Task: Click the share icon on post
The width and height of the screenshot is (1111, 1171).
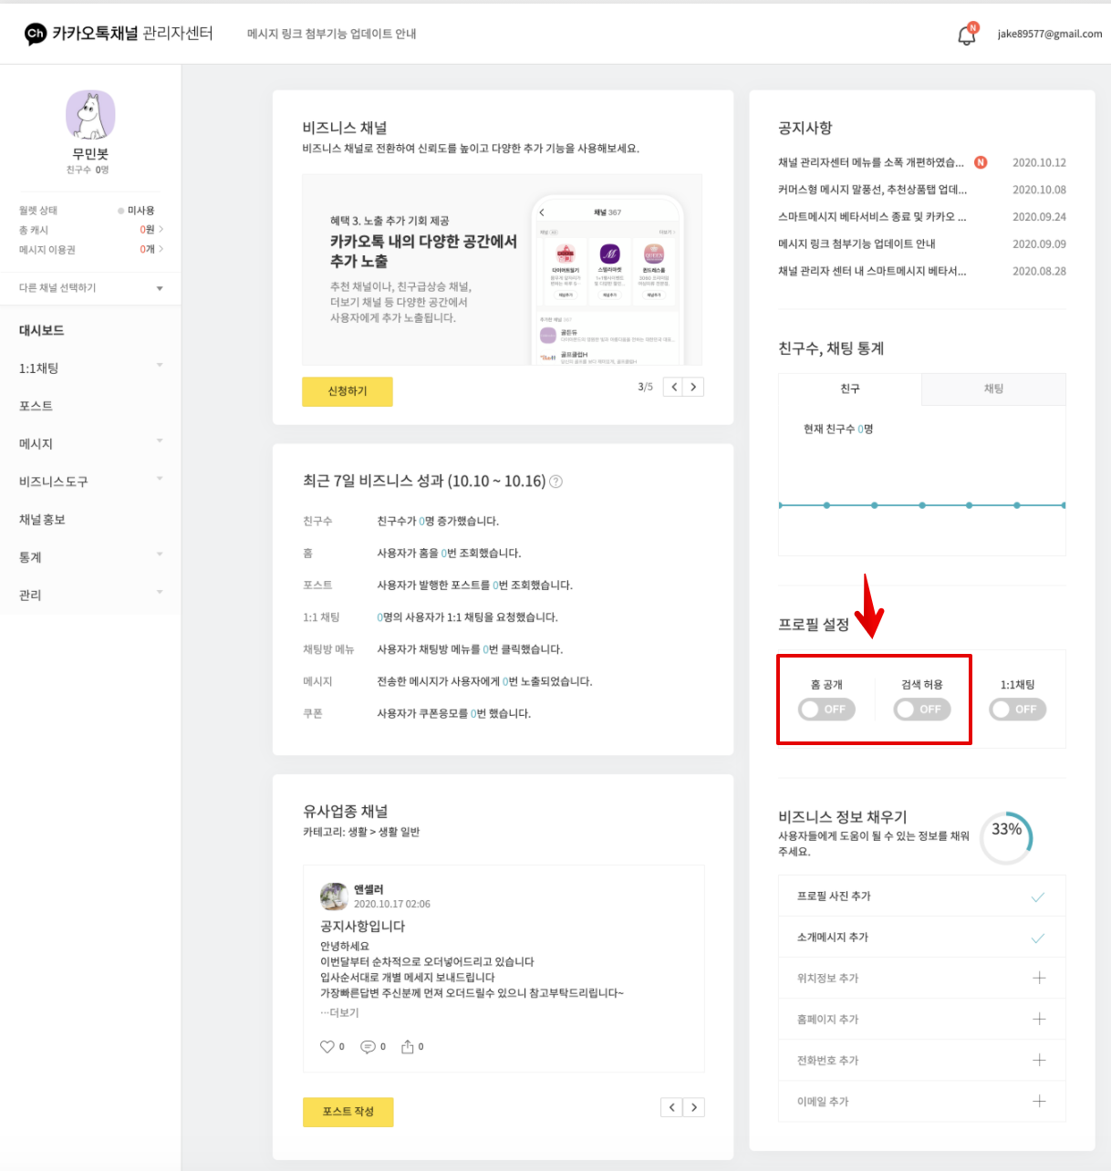Action: (x=408, y=1046)
